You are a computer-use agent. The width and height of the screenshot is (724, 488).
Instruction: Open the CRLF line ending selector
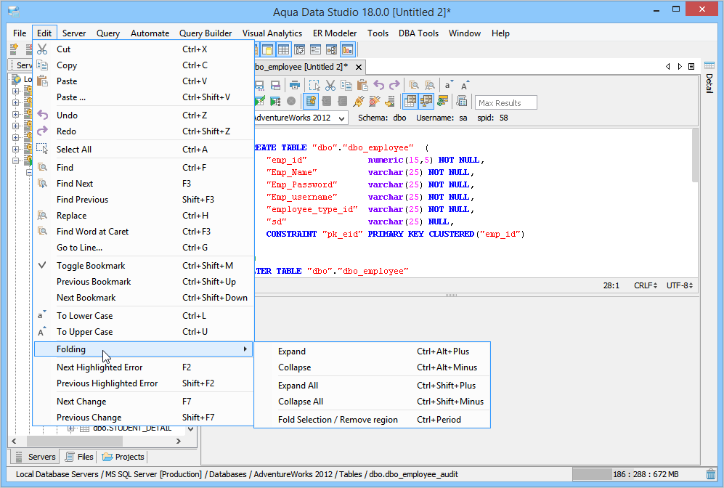click(645, 285)
